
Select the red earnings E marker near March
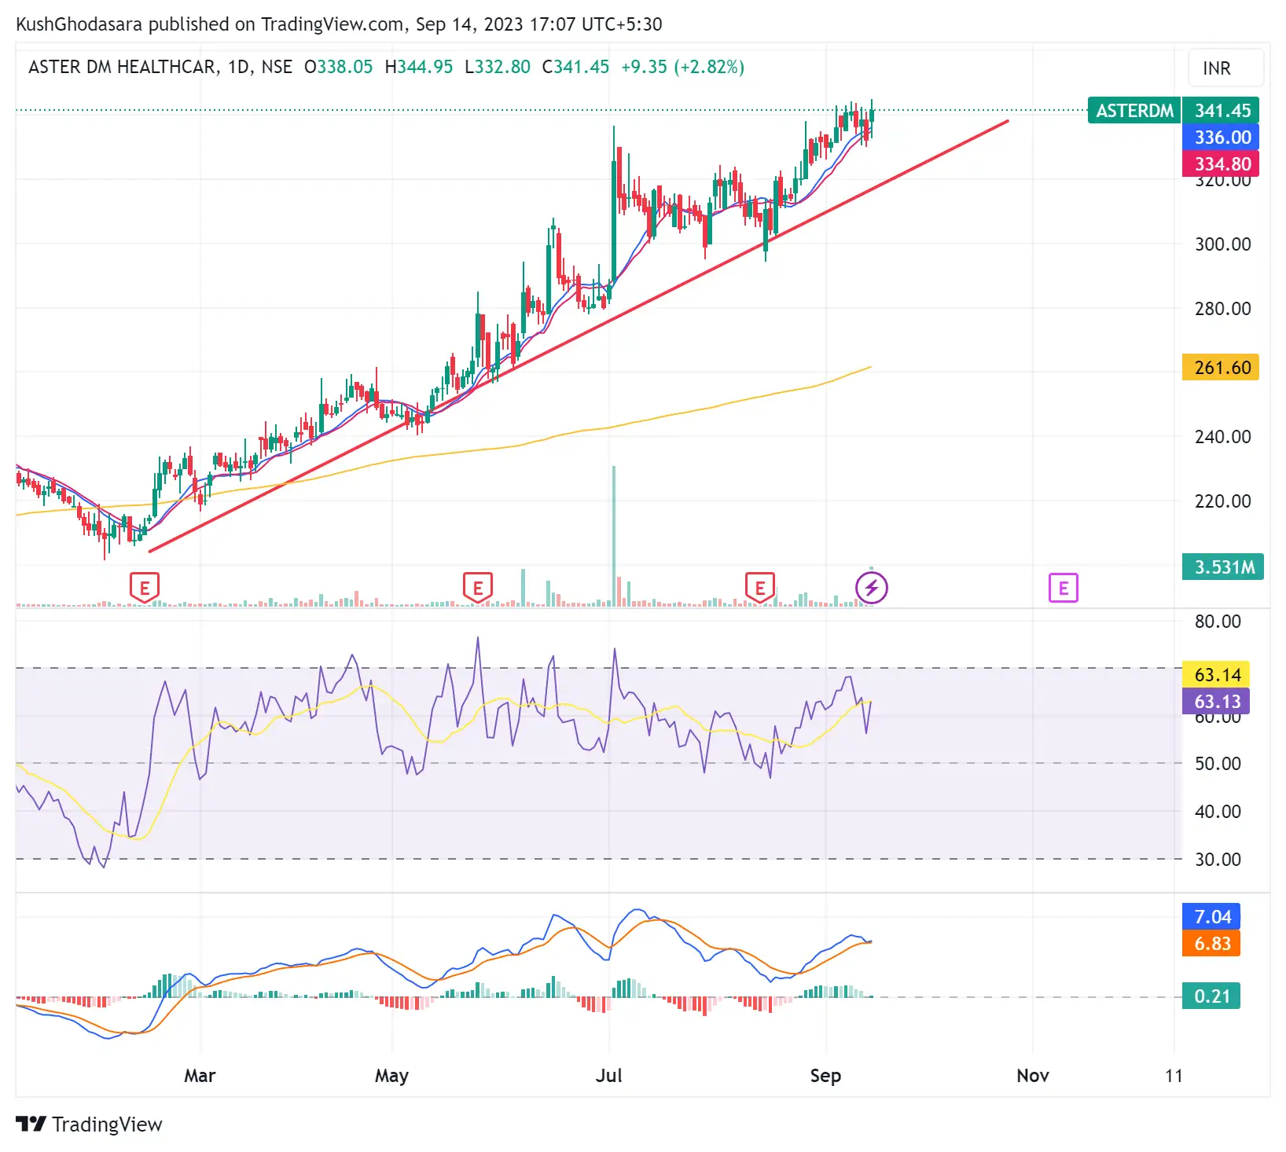pos(143,587)
